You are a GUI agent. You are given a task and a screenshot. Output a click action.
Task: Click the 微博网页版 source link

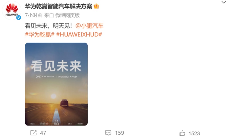(68, 15)
